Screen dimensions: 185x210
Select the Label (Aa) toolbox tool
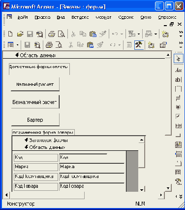click(178, 70)
